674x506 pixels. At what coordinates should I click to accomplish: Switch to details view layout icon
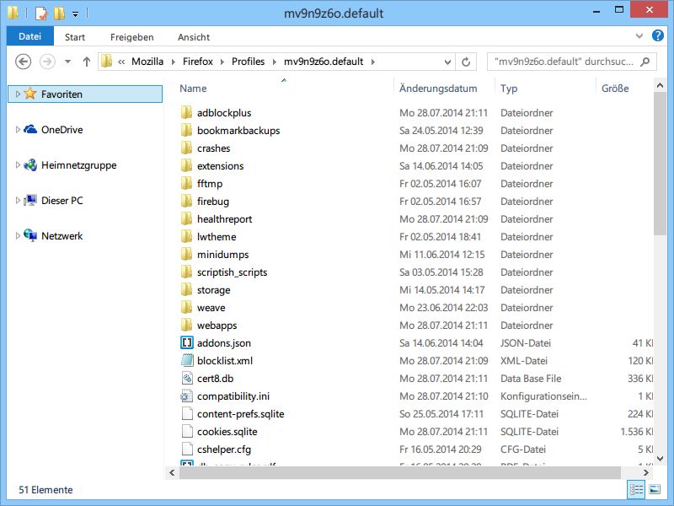[637, 489]
